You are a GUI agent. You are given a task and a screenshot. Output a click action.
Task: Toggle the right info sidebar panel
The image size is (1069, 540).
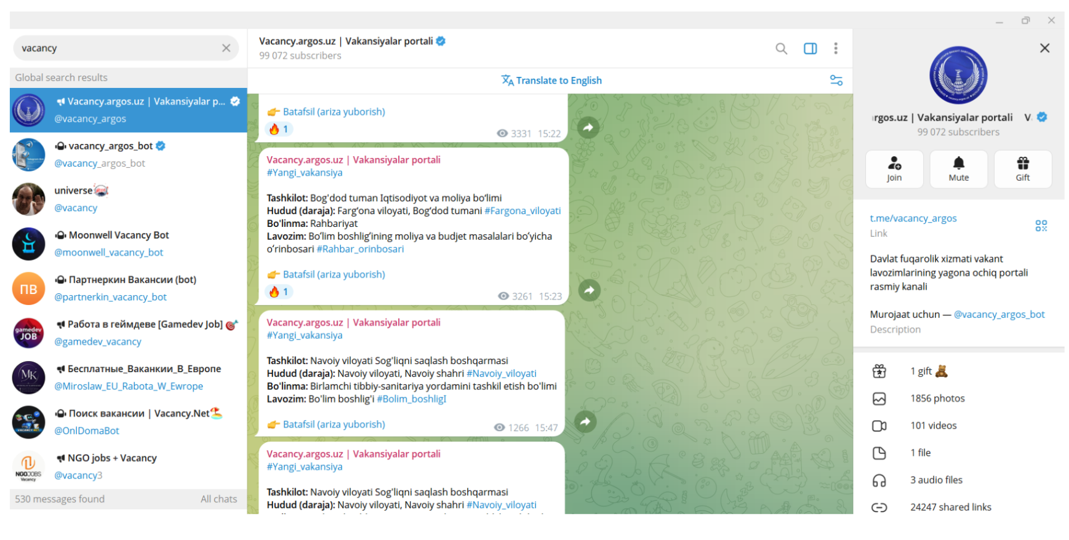coord(810,49)
